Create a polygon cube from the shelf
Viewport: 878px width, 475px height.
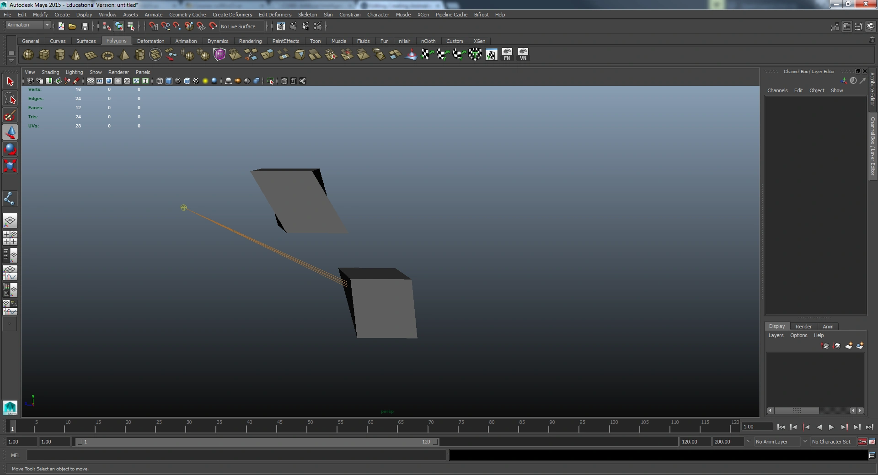point(44,55)
